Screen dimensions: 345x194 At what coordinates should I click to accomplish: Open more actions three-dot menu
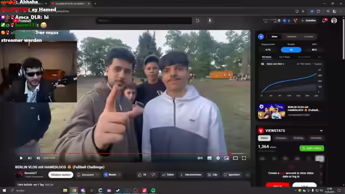click(x=247, y=175)
